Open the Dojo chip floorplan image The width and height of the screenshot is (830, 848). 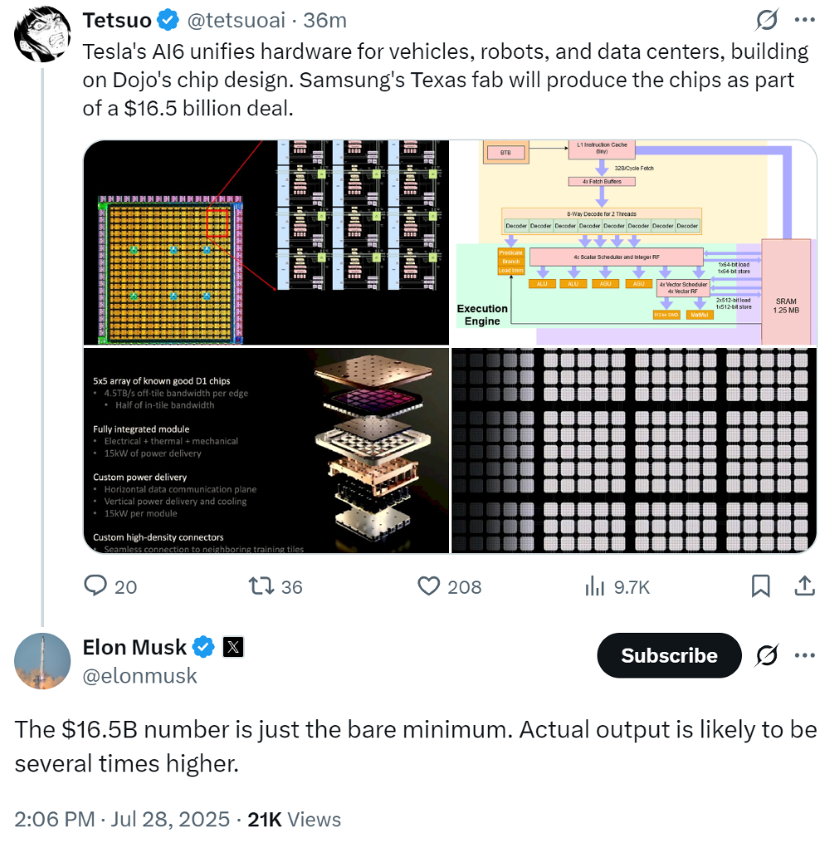point(266,242)
